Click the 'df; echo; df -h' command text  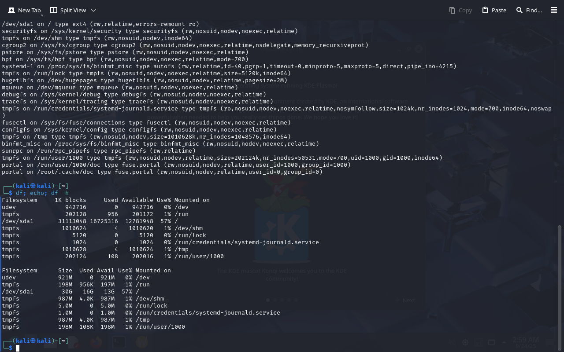pos(42,193)
